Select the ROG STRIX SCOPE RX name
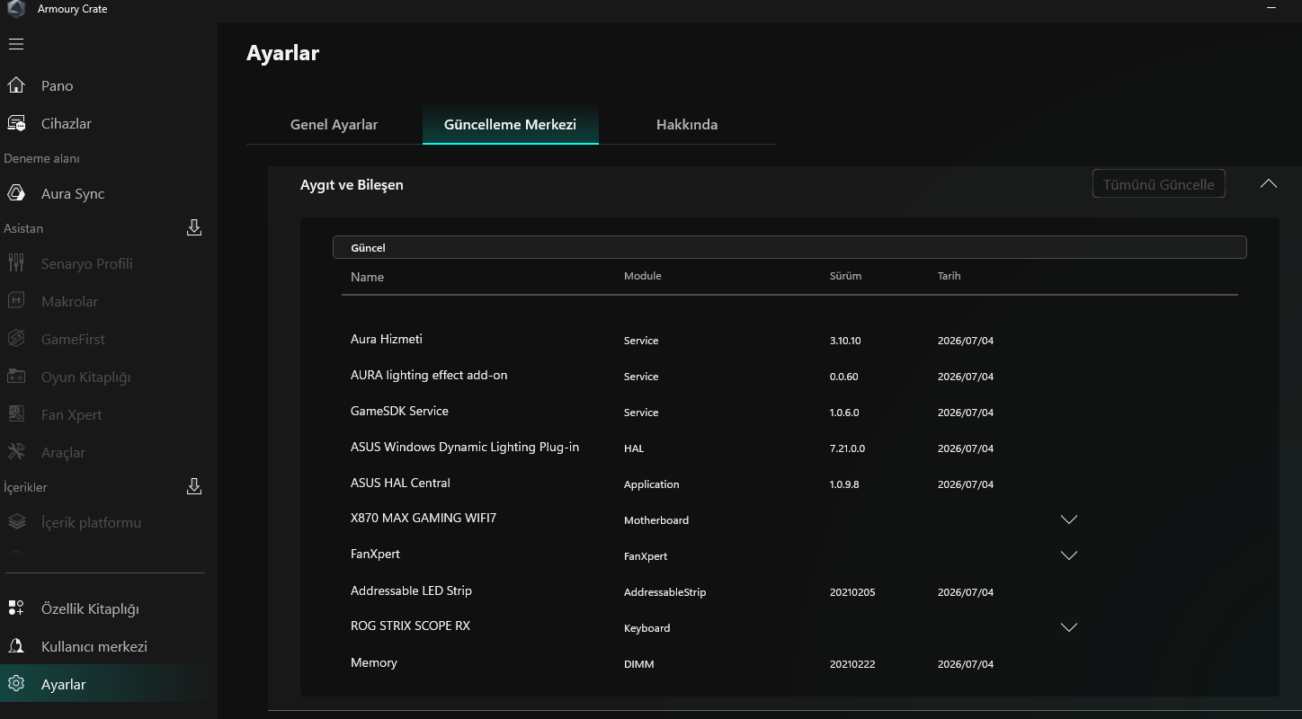This screenshot has width=1302, height=719. coord(410,626)
